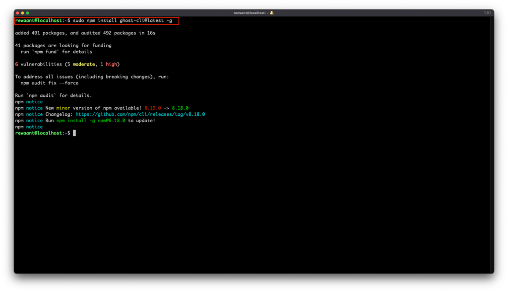Click the "added 491 packages" output line

[x=85, y=33]
